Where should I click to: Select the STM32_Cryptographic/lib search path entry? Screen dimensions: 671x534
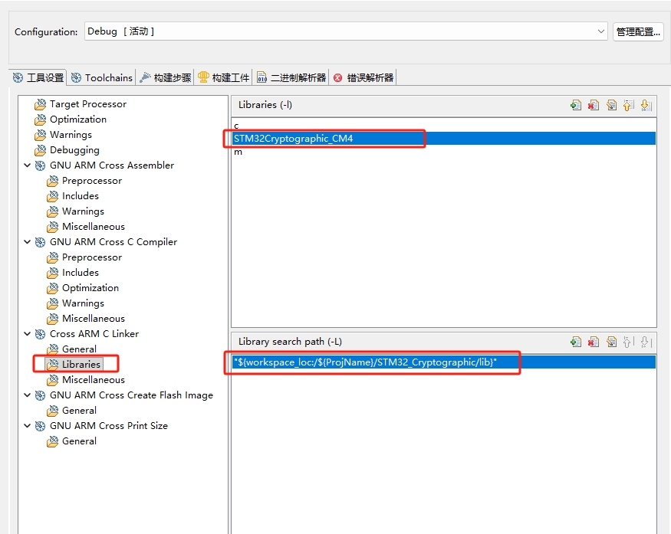[x=444, y=362]
